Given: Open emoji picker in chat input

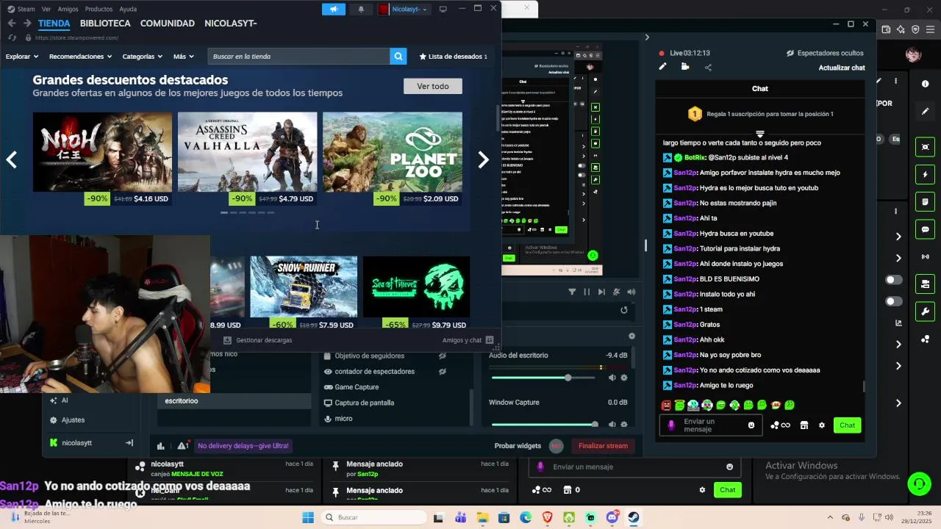Looking at the screenshot, I should click(751, 425).
